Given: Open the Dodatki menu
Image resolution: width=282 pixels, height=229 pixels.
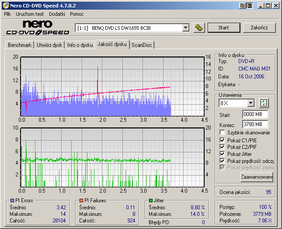Looking at the screenshot, I should coord(57,14).
